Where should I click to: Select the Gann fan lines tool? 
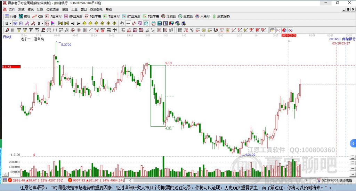coord(129,30)
